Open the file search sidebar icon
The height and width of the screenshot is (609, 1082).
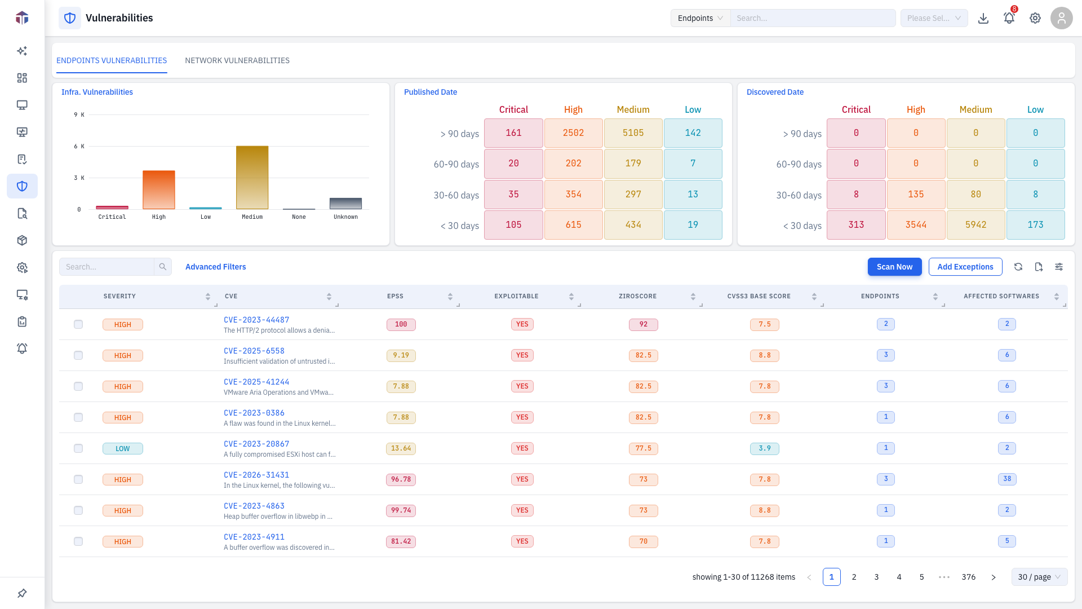[22, 213]
